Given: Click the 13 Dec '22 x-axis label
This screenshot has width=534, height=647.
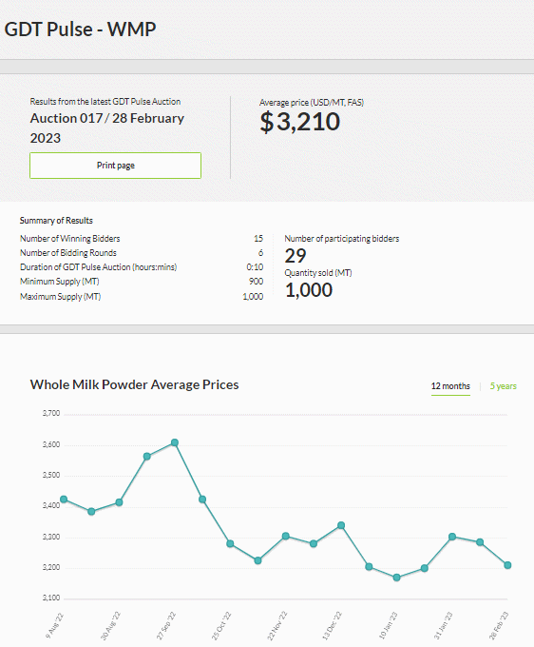Looking at the screenshot, I should coord(333,625).
